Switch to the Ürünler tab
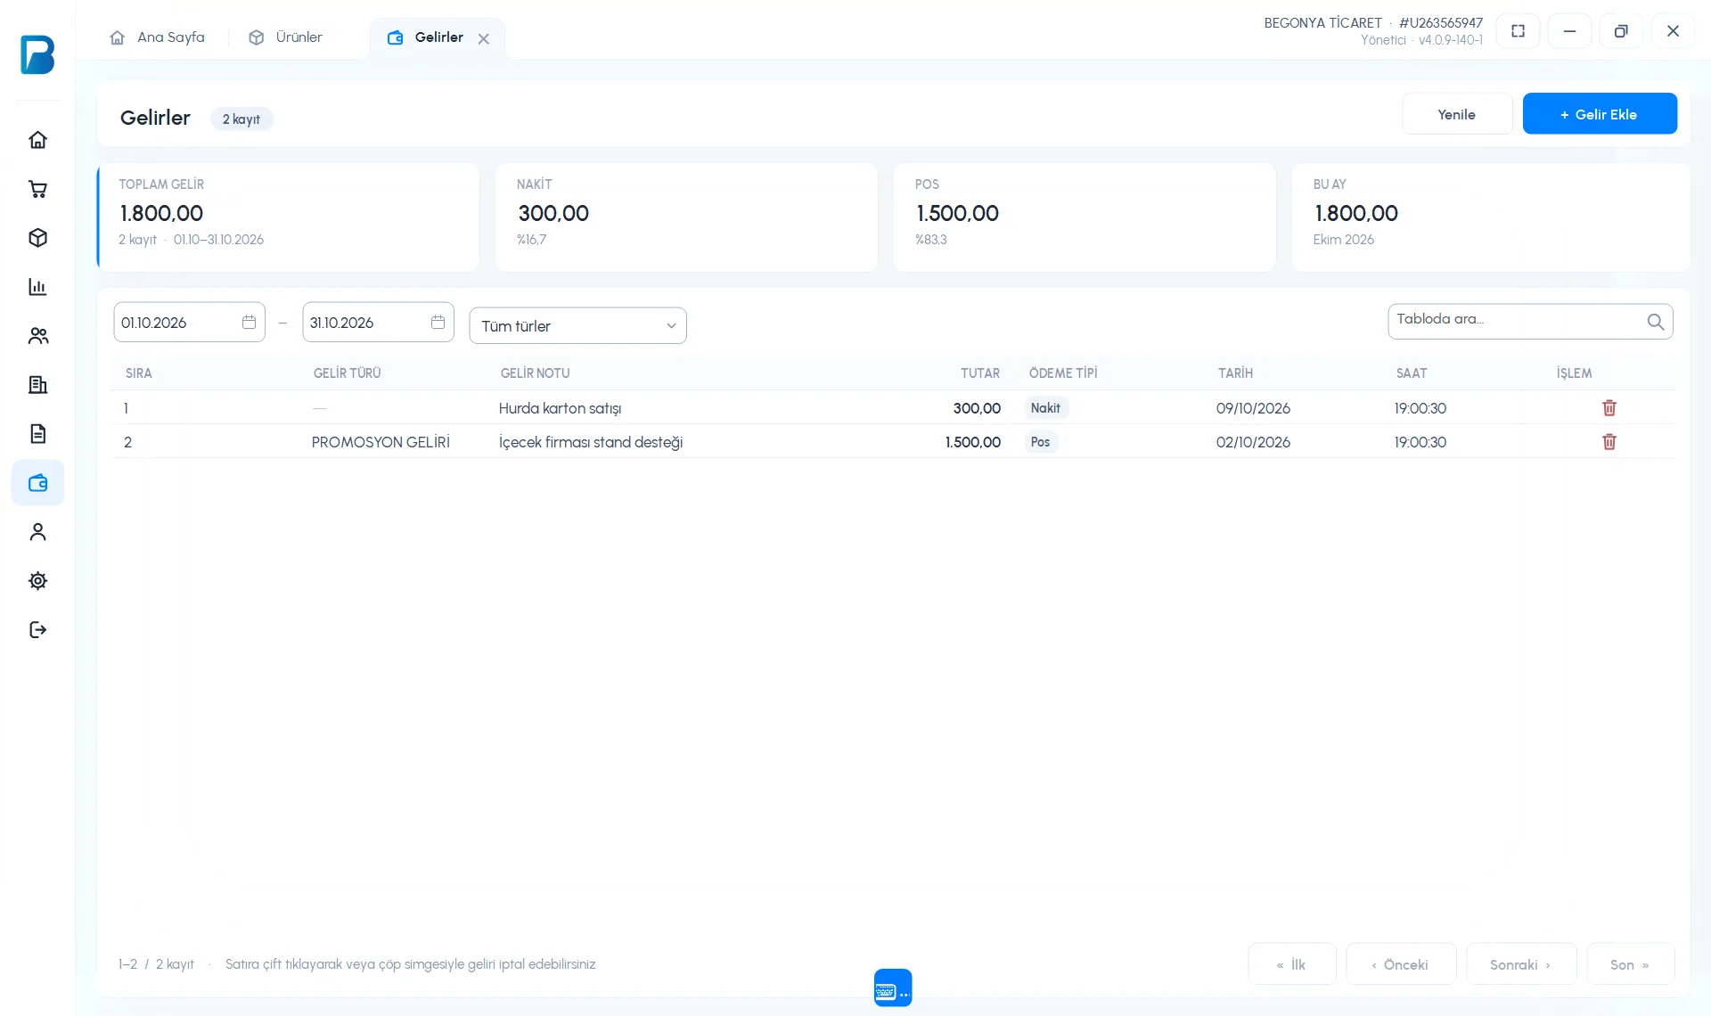 [x=286, y=37]
